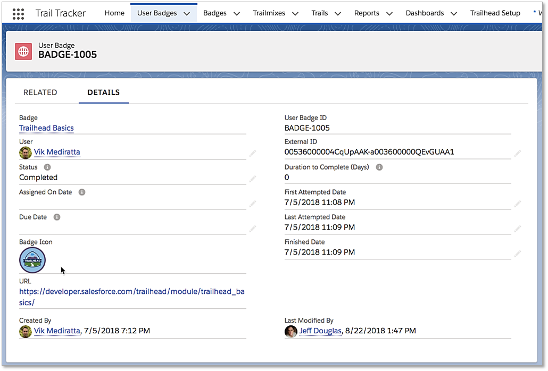Click Vik Mediratta's avatar photo
The height and width of the screenshot is (371, 548).
click(x=25, y=153)
